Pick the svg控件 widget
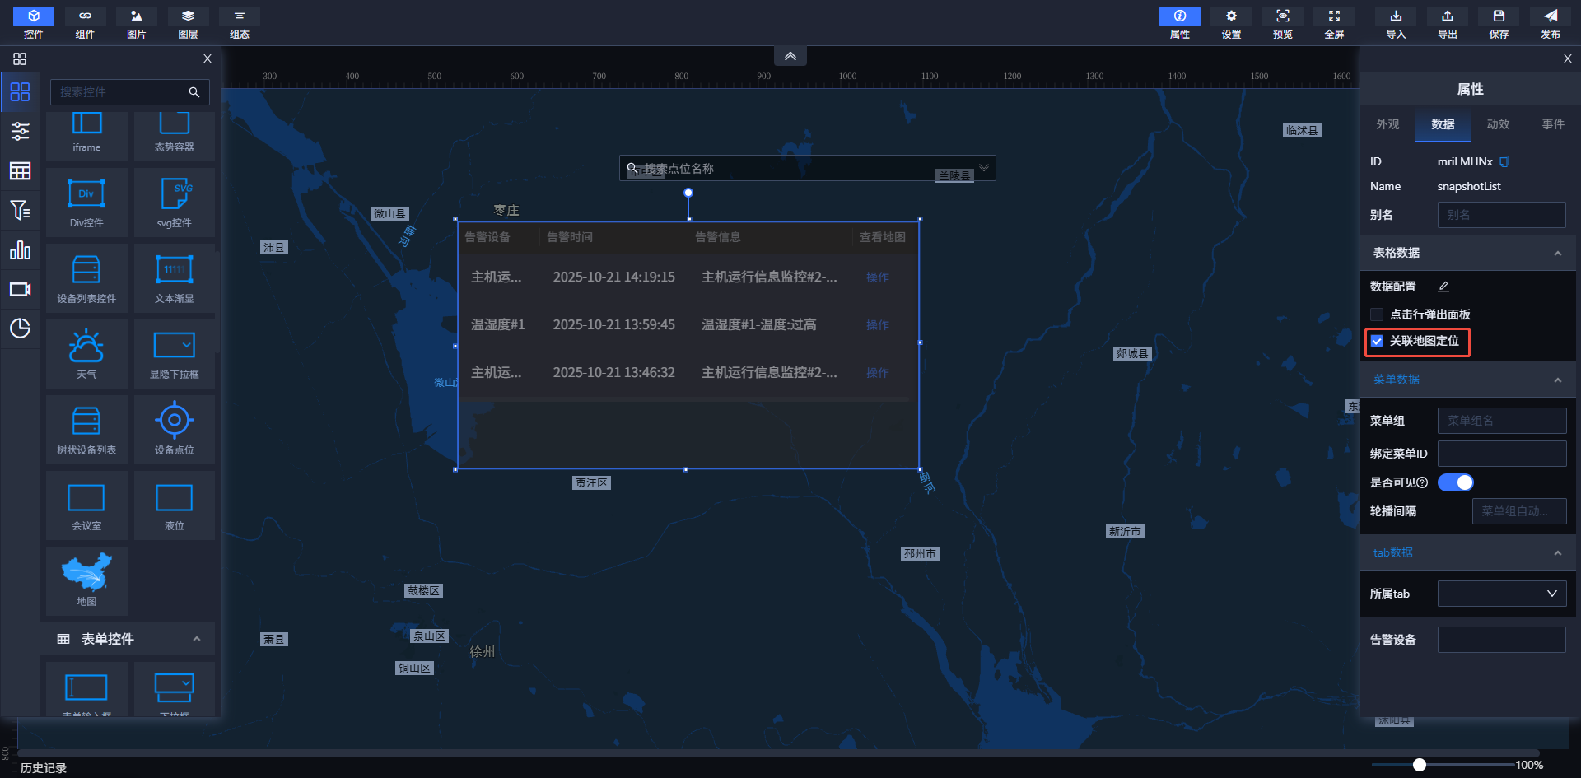This screenshot has width=1581, height=778. point(175,203)
